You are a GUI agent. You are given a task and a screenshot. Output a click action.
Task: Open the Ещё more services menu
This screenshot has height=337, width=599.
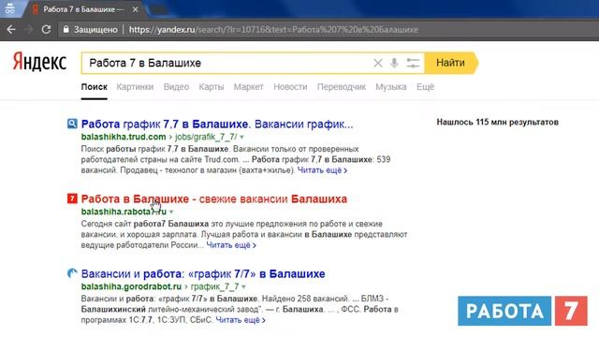pyautogui.click(x=425, y=87)
